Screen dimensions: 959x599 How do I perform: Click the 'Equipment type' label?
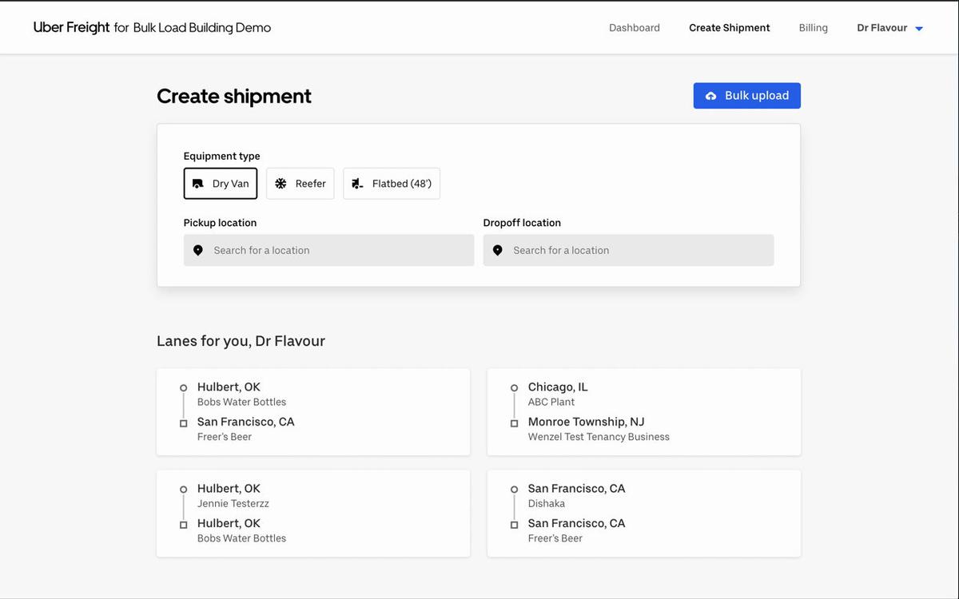pyautogui.click(x=221, y=156)
